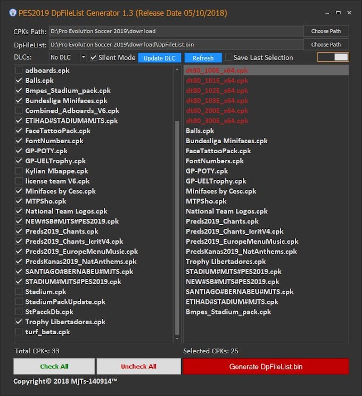Image resolution: width=362 pixels, height=396 pixels.
Task: Tick the adboards.cpk checkbox
Action: 19,70
